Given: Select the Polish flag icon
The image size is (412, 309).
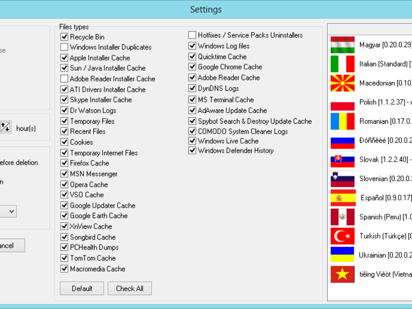Looking at the screenshot, I should (343, 102).
